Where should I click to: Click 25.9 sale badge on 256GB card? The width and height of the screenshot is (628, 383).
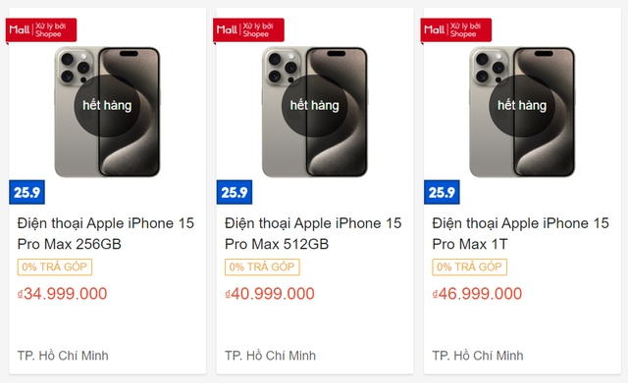tap(26, 192)
